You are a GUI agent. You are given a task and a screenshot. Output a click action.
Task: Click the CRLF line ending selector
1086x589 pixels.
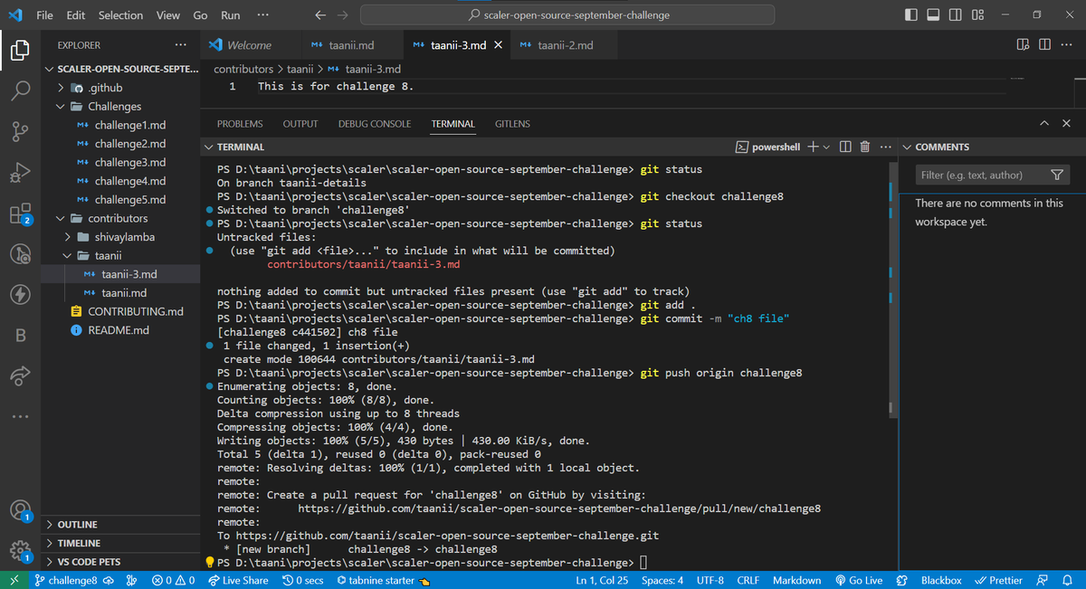(748, 580)
